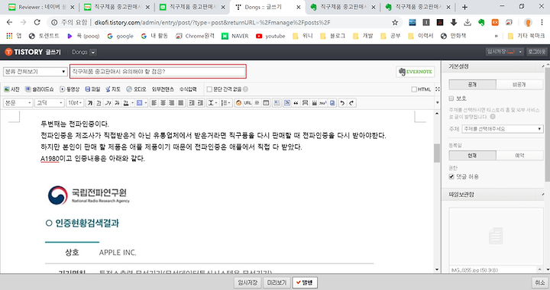Open a new browser tab
This screenshot has width=550, height=290.
click(x=464, y=7)
